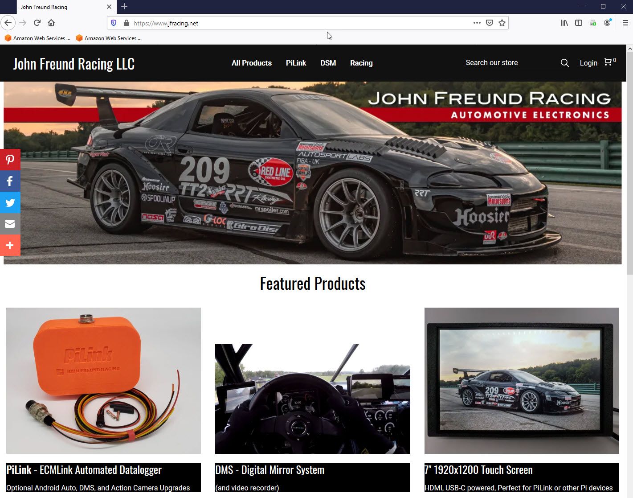Open the 7" touch screen product image

522,381
